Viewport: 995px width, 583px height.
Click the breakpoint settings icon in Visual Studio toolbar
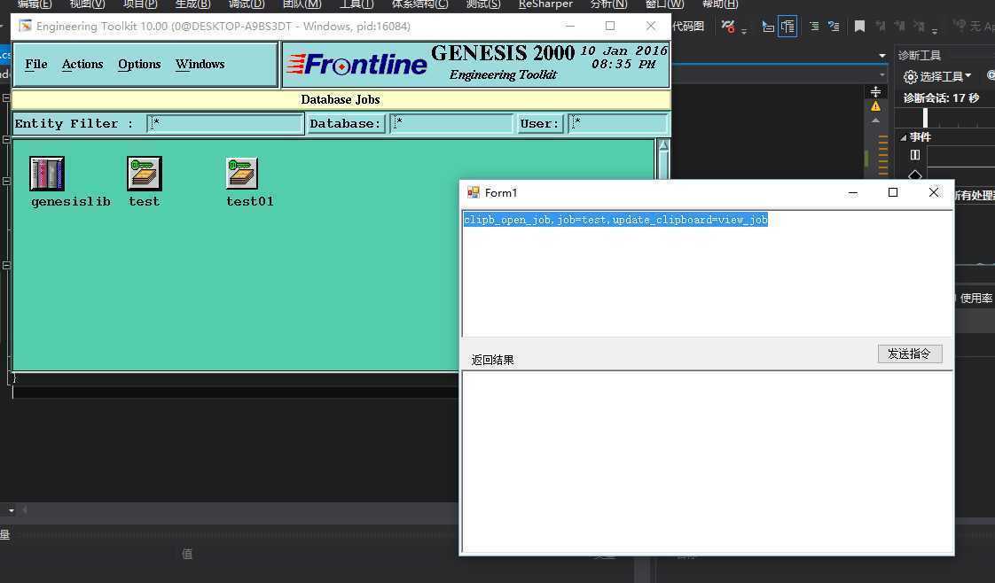click(728, 27)
